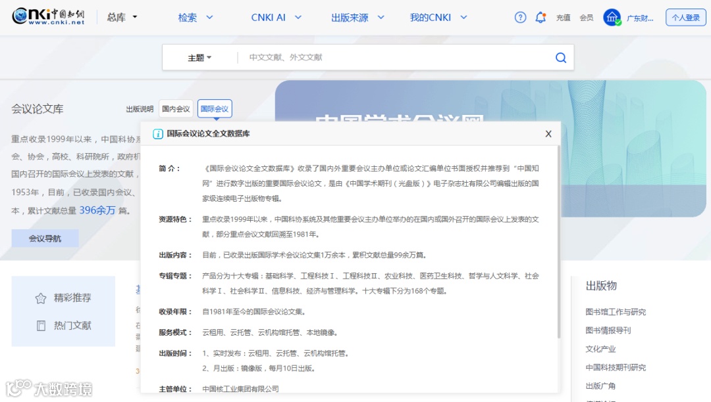Select 热门文献 in the sidebar
Viewport: 711px width, 402px height.
pos(72,326)
